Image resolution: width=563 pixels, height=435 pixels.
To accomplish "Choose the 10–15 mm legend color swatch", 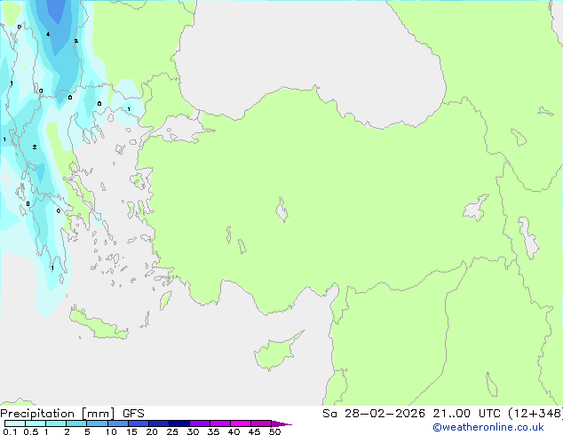I will point(117,423).
